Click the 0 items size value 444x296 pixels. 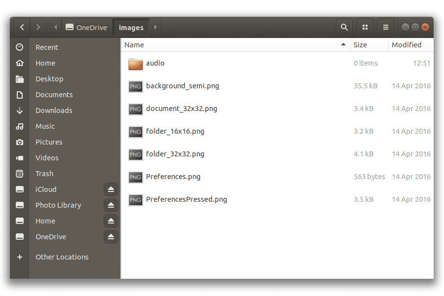point(366,63)
